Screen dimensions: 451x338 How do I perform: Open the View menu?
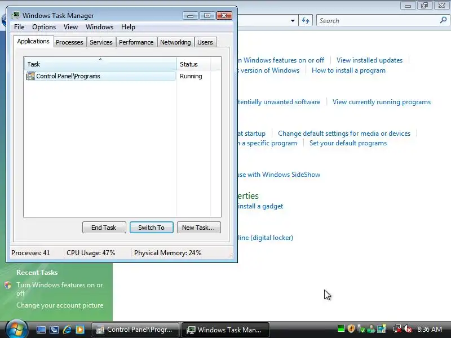click(71, 27)
